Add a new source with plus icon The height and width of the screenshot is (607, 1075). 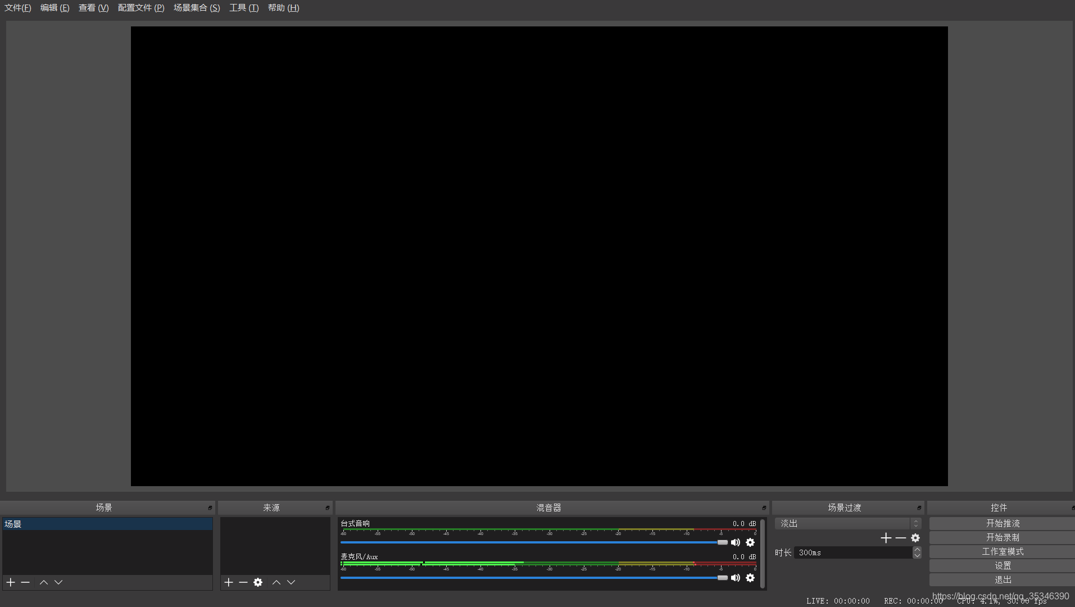229,582
